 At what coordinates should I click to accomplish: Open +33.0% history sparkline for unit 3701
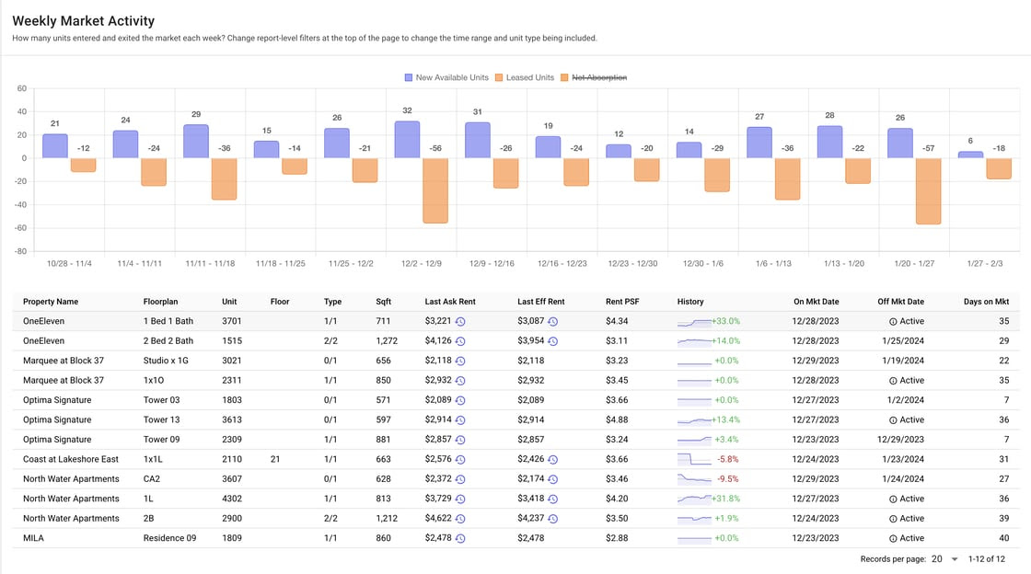pos(694,322)
